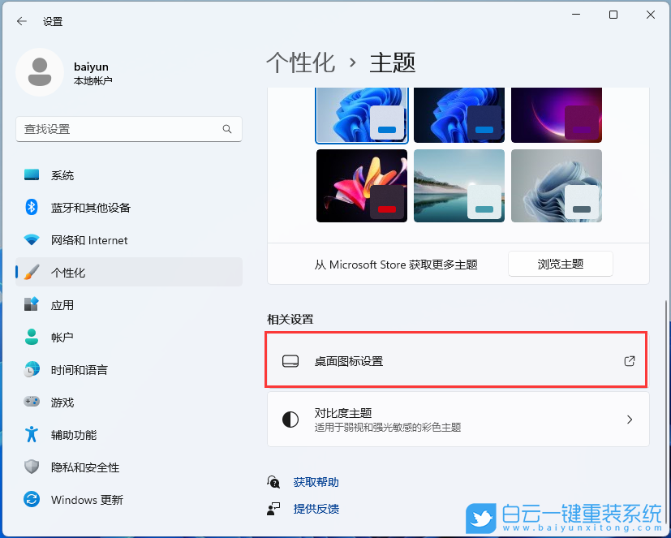Viewport: 671px width, 538px height.
Task: Click the 浏览主题 button
Action: (560, 264)
